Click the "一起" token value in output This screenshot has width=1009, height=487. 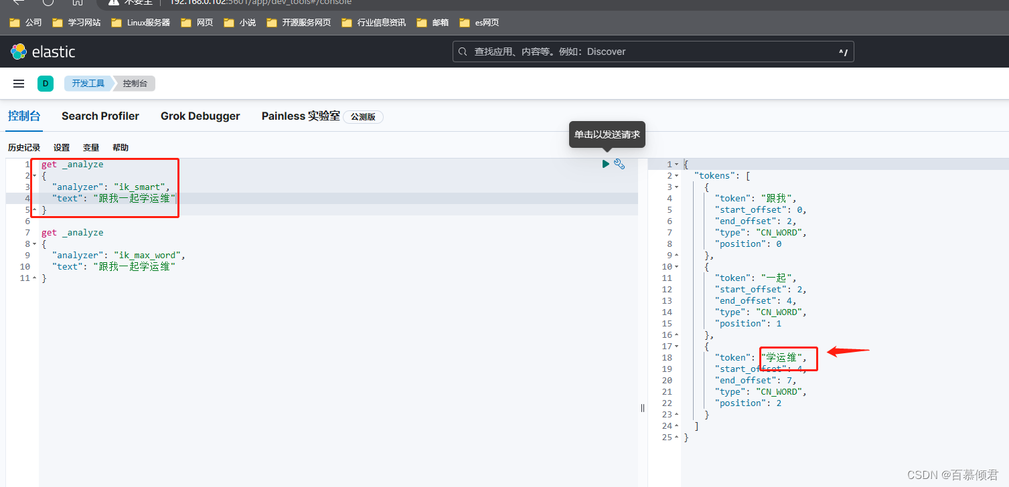[x=777, y=278]
